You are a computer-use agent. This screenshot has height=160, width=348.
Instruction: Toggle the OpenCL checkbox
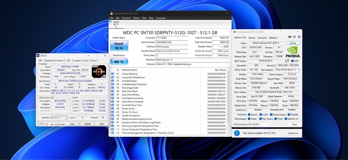pyautogui.click(x=249, y=115)
